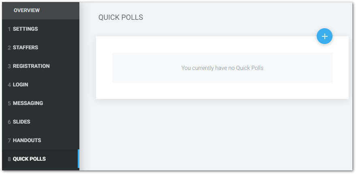Click step number 7 beside Handouts

[x=9, y=140]
